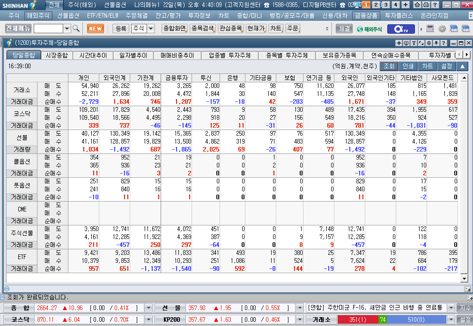
Task: Open dropdown next to 코스닥 index ticker
Action: pyautogui.click(x=148, y=319)
